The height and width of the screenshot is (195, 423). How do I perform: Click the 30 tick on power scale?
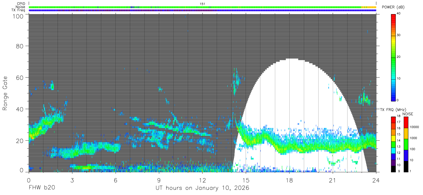(398, 35)
